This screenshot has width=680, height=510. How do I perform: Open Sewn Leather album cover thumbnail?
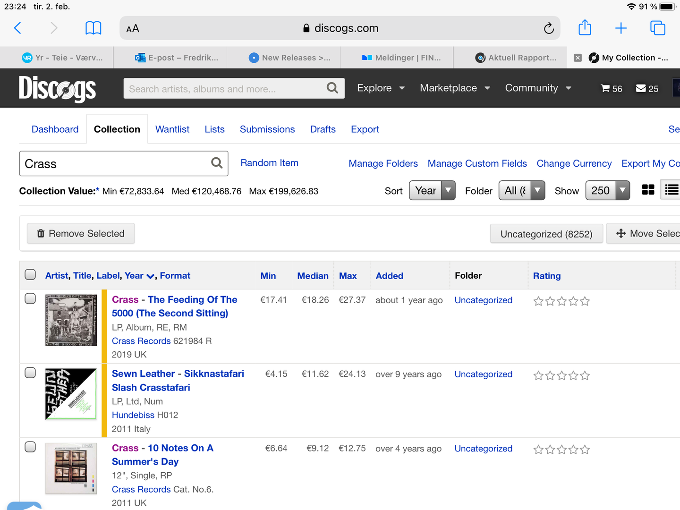coord(71,394)
